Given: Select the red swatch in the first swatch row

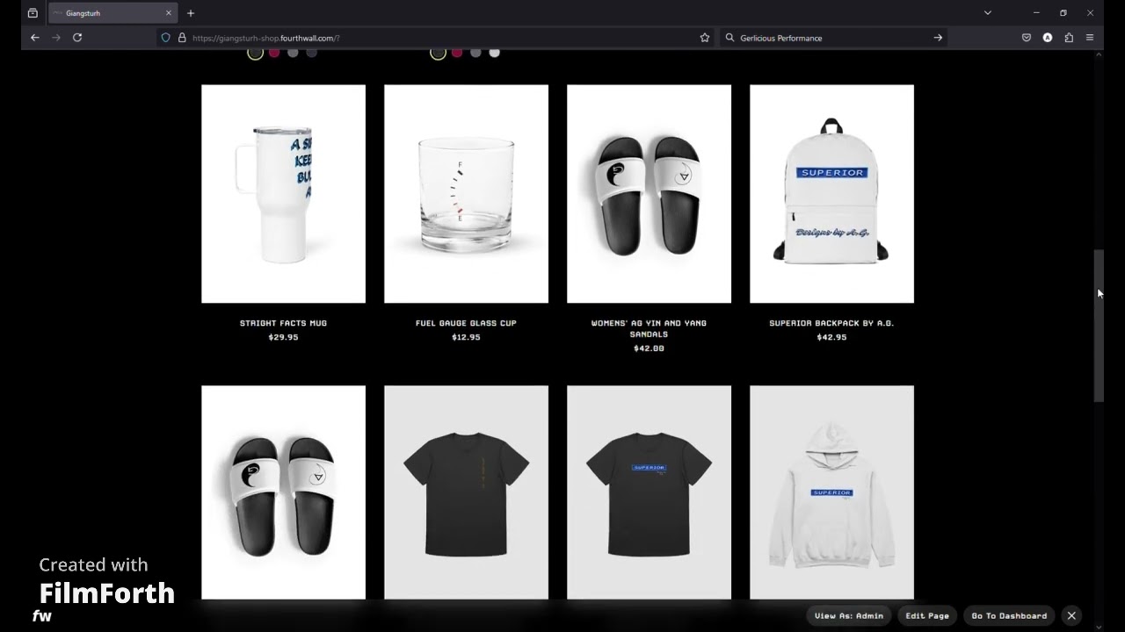Looking at the screenshot, I should point(274,53).
